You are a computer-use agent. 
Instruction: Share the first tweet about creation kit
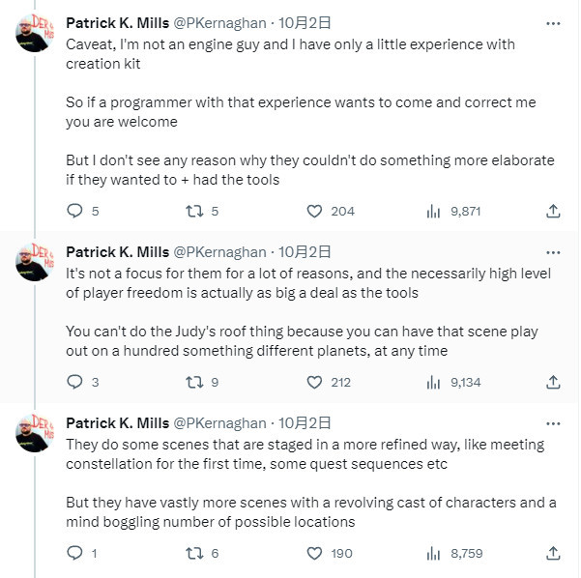coord(553,211)
